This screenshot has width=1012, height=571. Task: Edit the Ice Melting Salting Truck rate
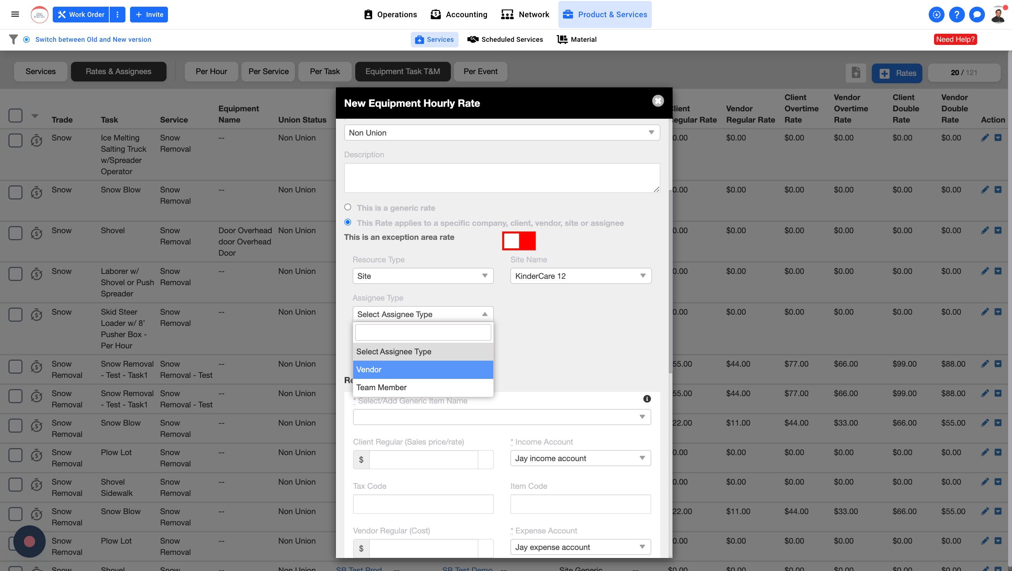pos(985,138)
